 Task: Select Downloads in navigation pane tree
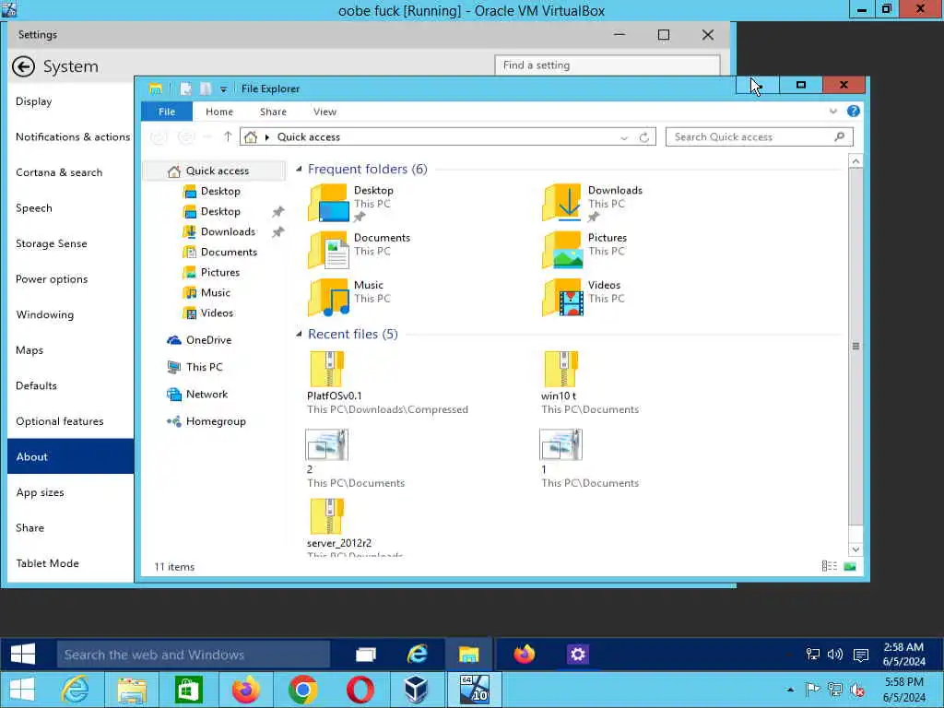coord(220,231)
